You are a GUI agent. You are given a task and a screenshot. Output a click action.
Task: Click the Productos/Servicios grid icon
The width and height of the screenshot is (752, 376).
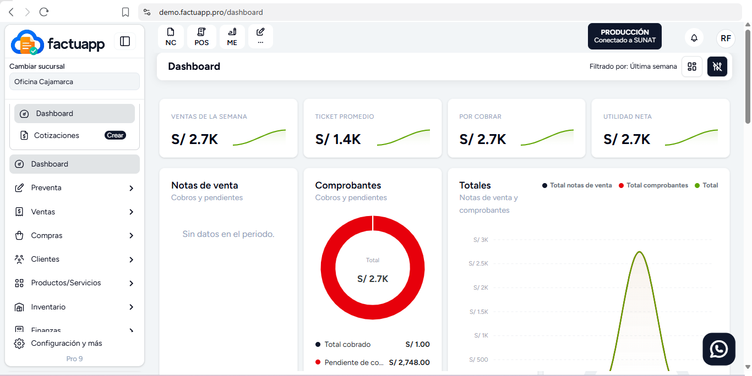point(19,283)
